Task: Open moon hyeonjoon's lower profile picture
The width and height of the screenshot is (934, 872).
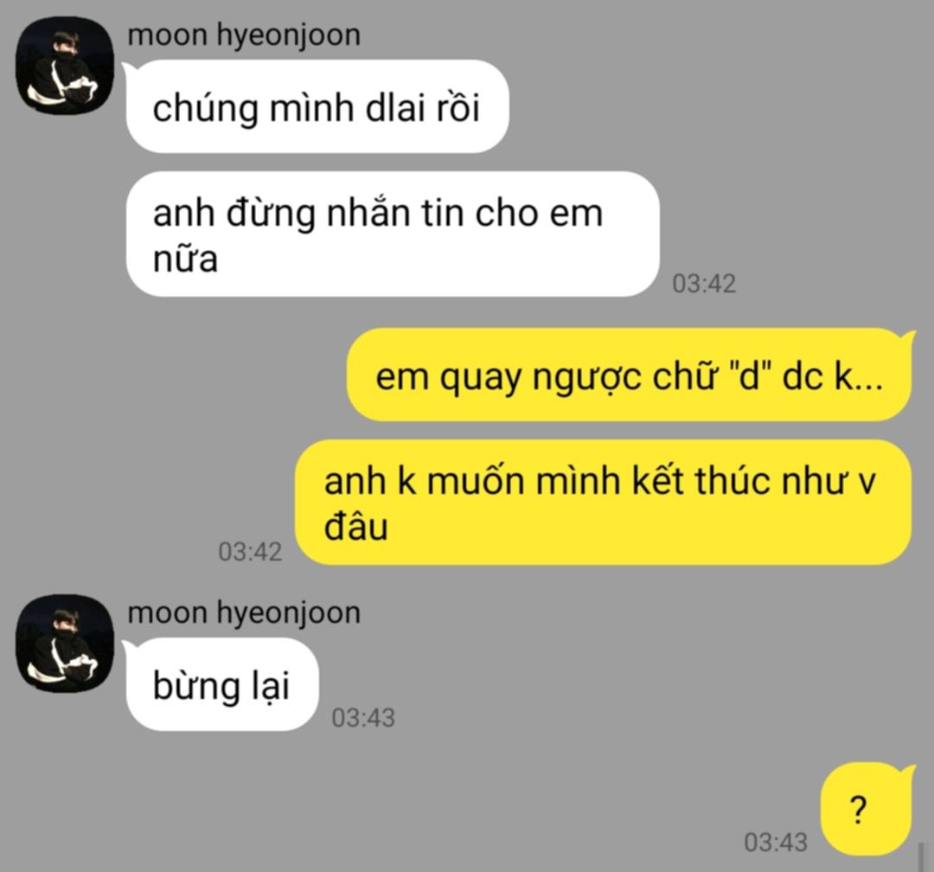Action: point(64,643)
